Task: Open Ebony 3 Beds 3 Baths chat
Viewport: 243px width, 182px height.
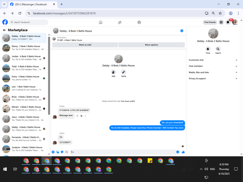Action: tap(24, 48)
